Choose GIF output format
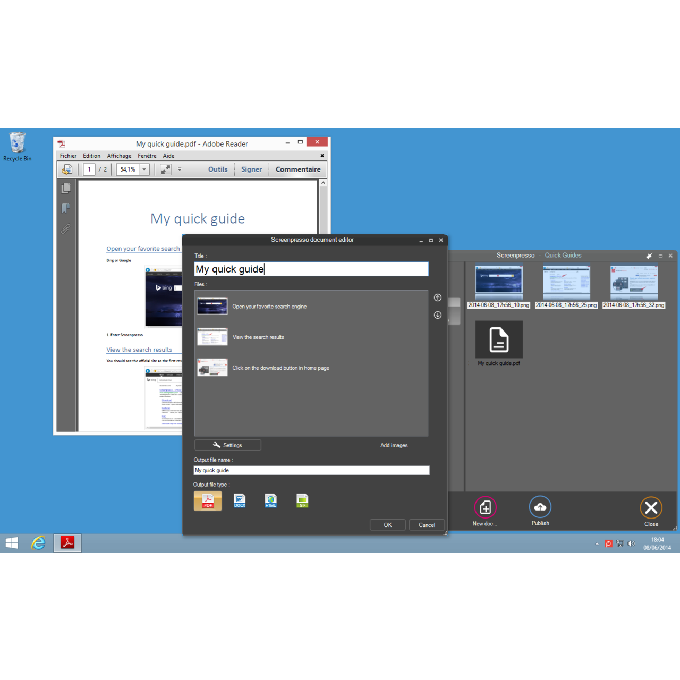Viewport: 680px width, 680px height. 302,500
